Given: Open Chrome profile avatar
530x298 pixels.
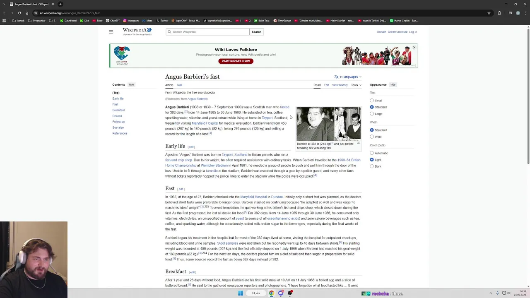Looking at the screenshot, I should pos(518,13).
